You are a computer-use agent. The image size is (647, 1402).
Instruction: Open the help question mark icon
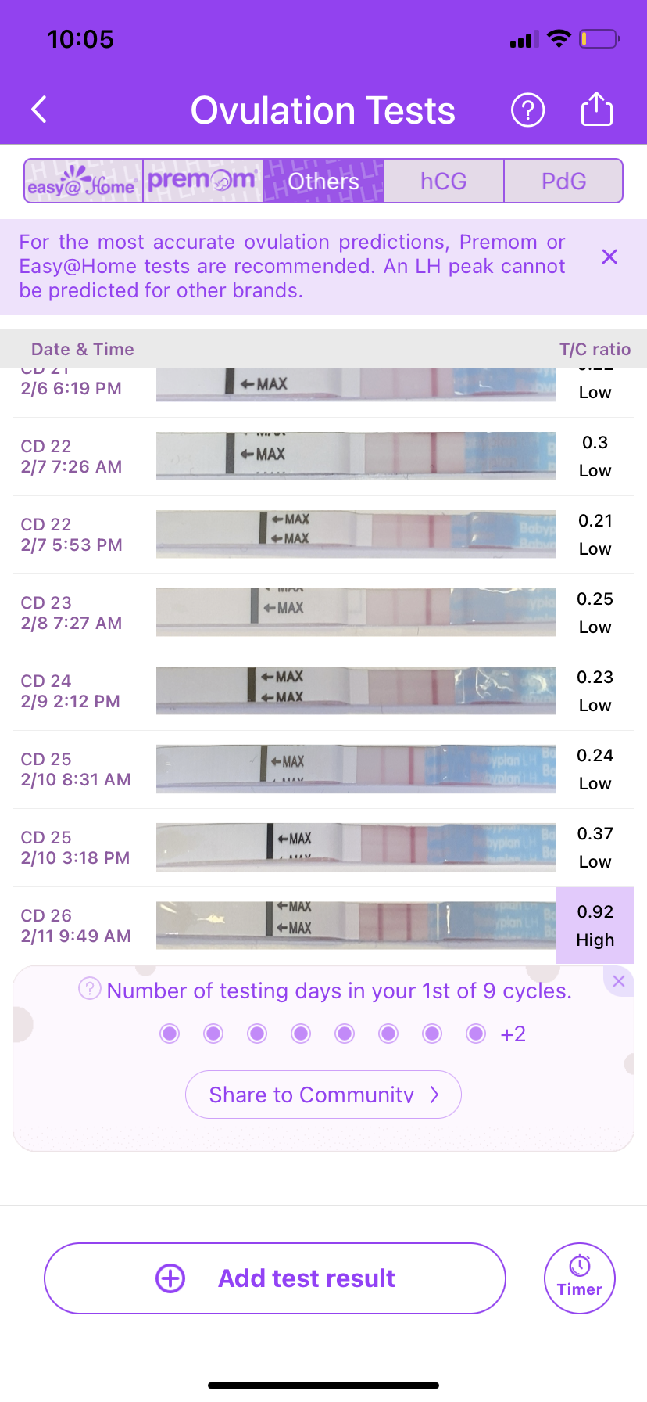527,110
